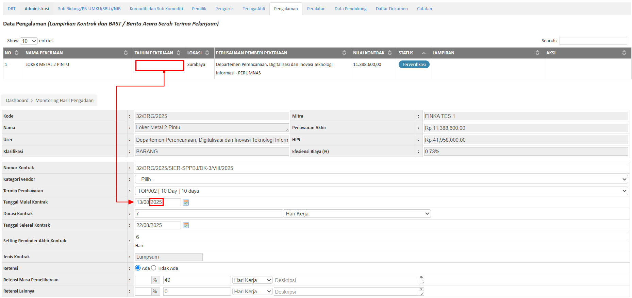The image size is (632, 298).
Task: Sort table by Tahun Pekerjaan column
Action: coord(178,53)
